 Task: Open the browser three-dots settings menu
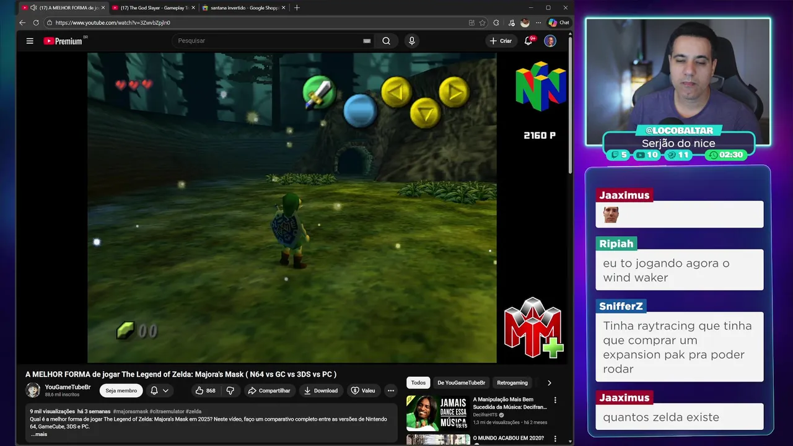point(538,23)
